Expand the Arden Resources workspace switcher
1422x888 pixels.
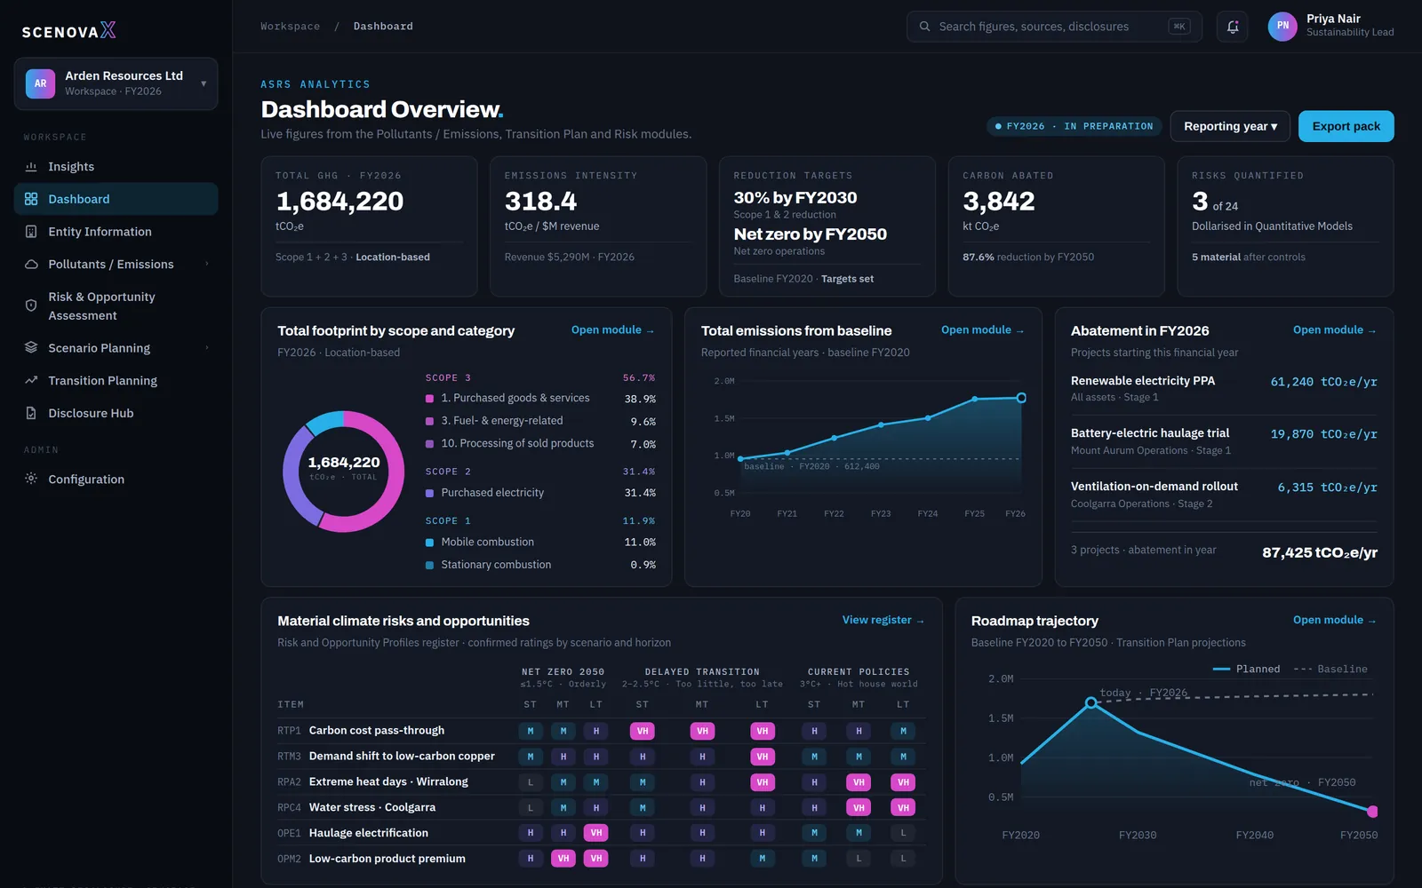pyautogui.click(x=116, y=83)
